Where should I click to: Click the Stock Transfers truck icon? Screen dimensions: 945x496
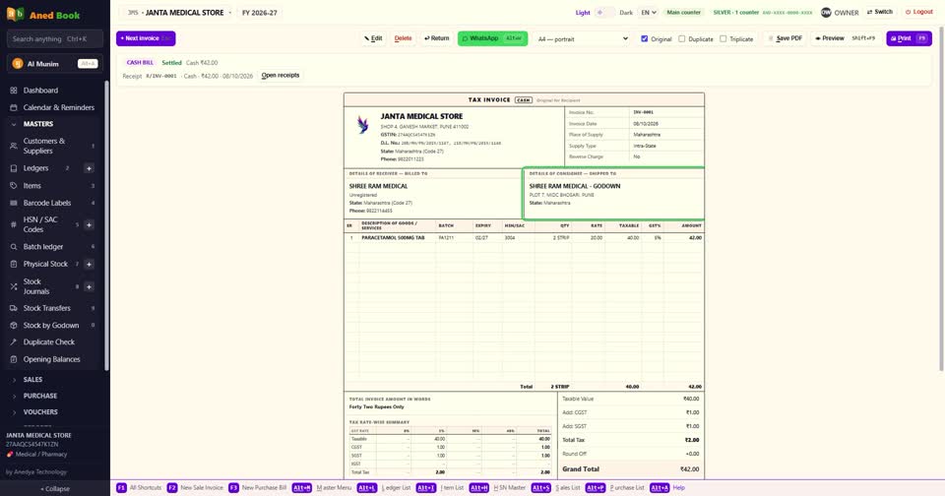point(13,308)
